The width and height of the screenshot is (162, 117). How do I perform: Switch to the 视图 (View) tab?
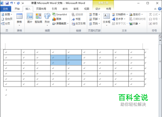pos(87,9)
